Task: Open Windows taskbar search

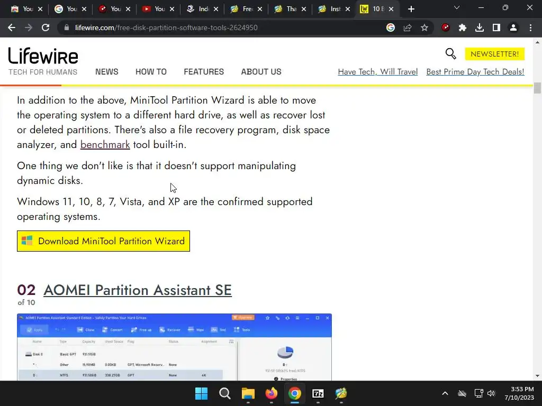Action: point(224,393)
